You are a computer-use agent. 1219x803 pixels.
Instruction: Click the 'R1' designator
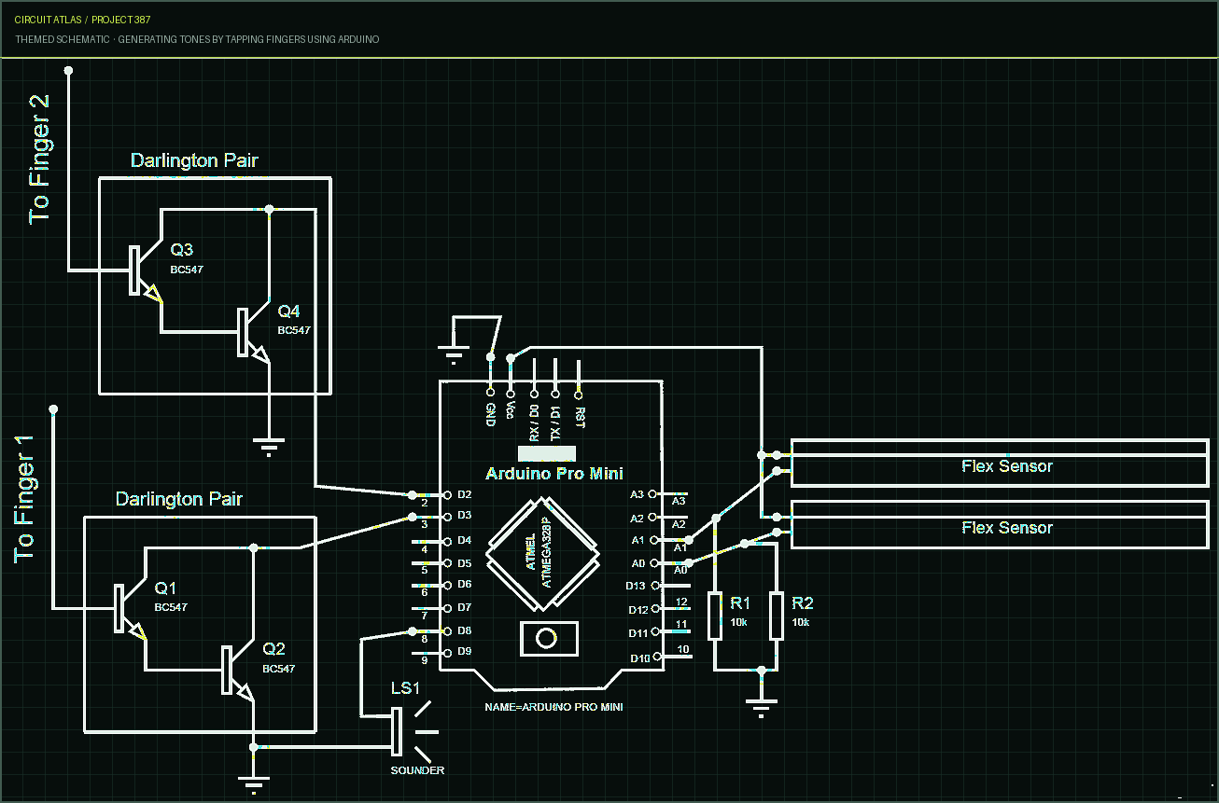[740, 602]
